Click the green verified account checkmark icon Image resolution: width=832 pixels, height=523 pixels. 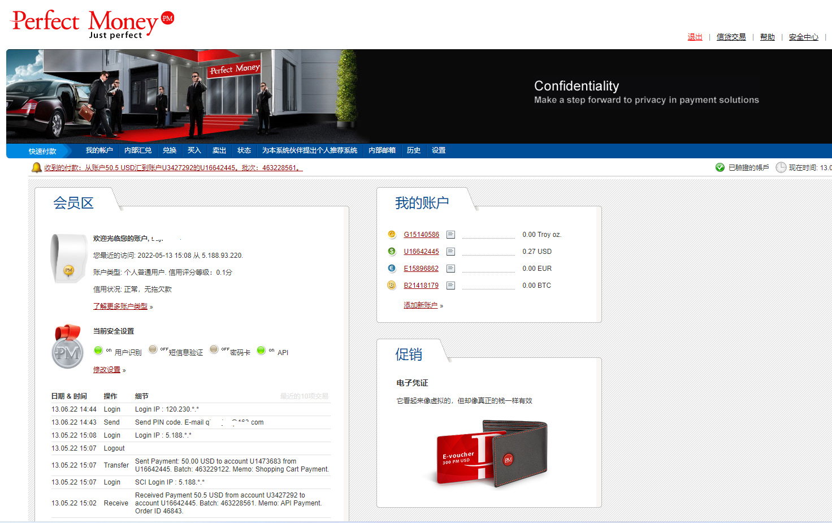tap(720, 167)
